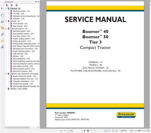Click the zoom out minus button
This screenshot has height=133, width=151.
132,130
